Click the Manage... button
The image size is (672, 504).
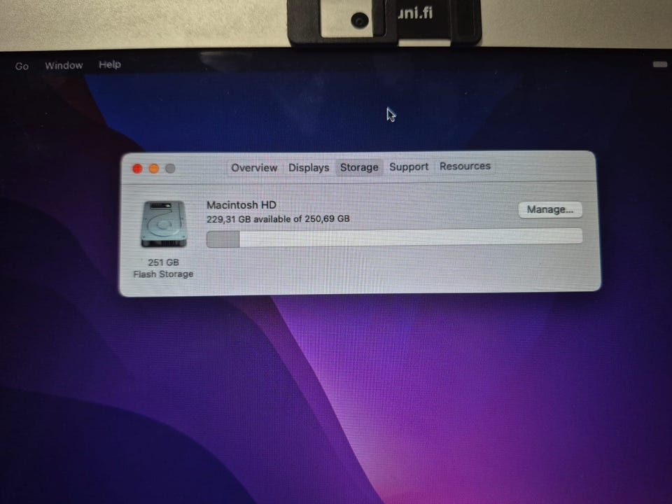[x=550, y=209]
